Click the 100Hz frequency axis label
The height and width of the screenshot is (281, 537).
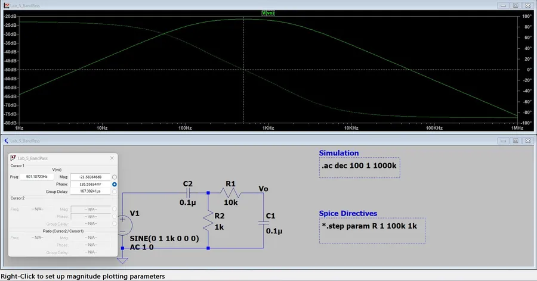pos(185,128)
